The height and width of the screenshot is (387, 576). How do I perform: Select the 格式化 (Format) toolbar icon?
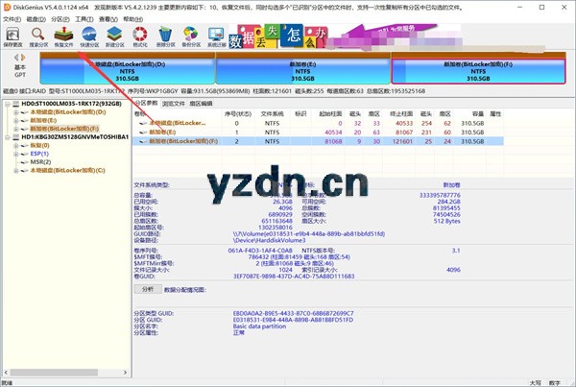click(x=140, y=35)
